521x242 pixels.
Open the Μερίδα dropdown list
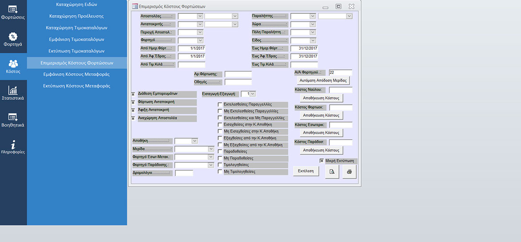point(211,149)
